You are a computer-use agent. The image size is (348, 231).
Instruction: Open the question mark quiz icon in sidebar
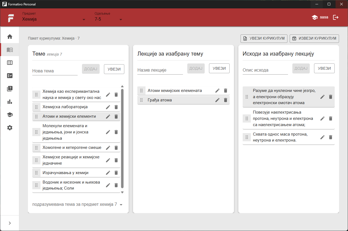click(x=10, y=89)
